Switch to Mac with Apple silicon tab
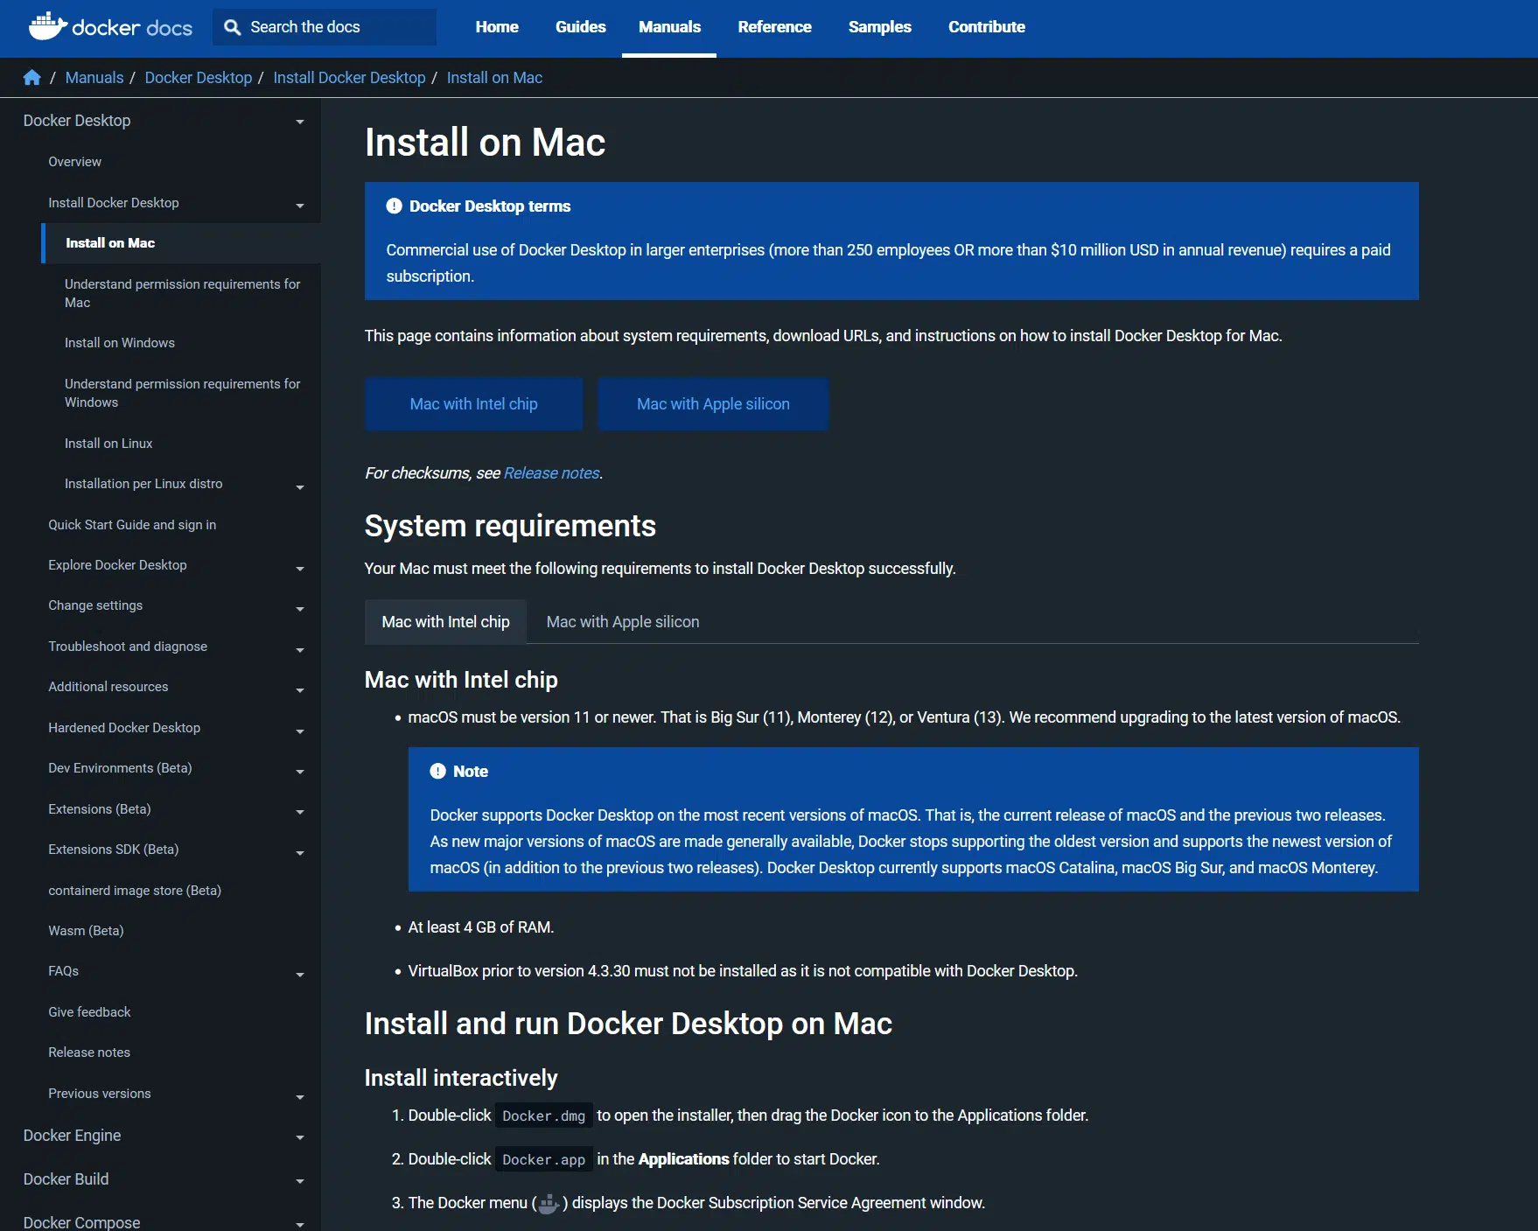This screenshot has width=1538, height=1231. (x=623, y=622)
